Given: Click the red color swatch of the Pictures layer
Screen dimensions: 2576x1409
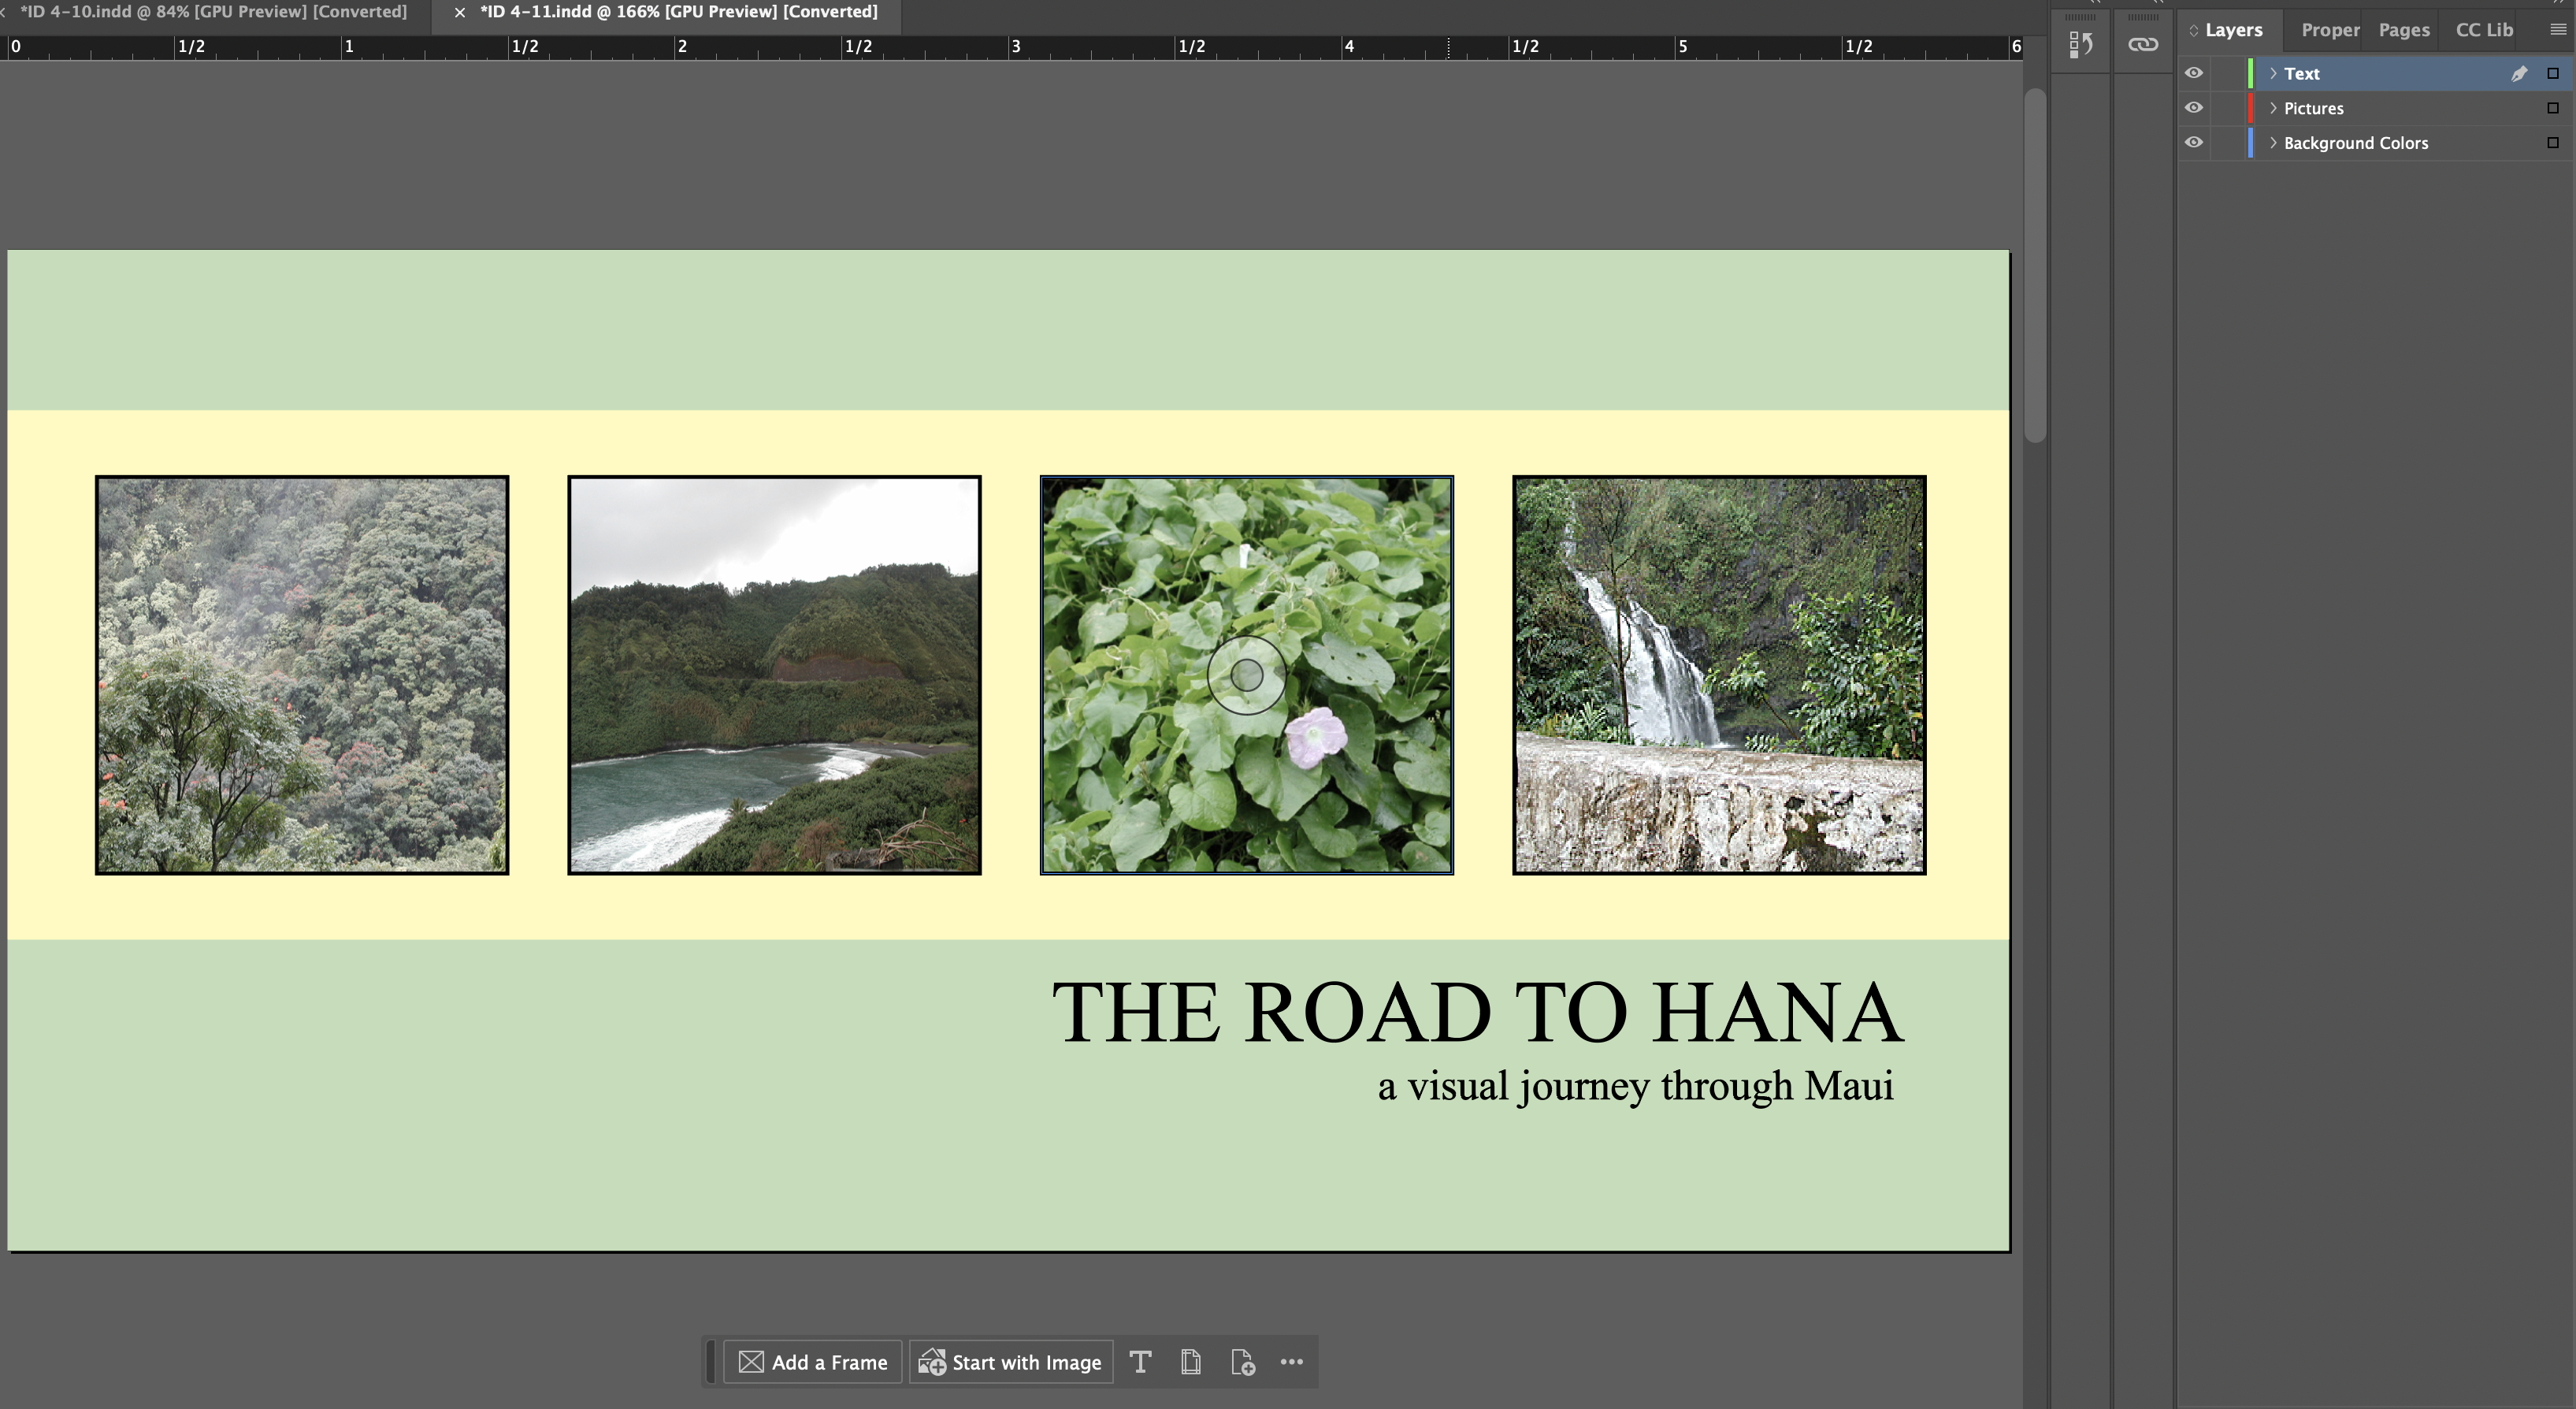Looking at the screenshot, I should click(x=2250, y=108).
